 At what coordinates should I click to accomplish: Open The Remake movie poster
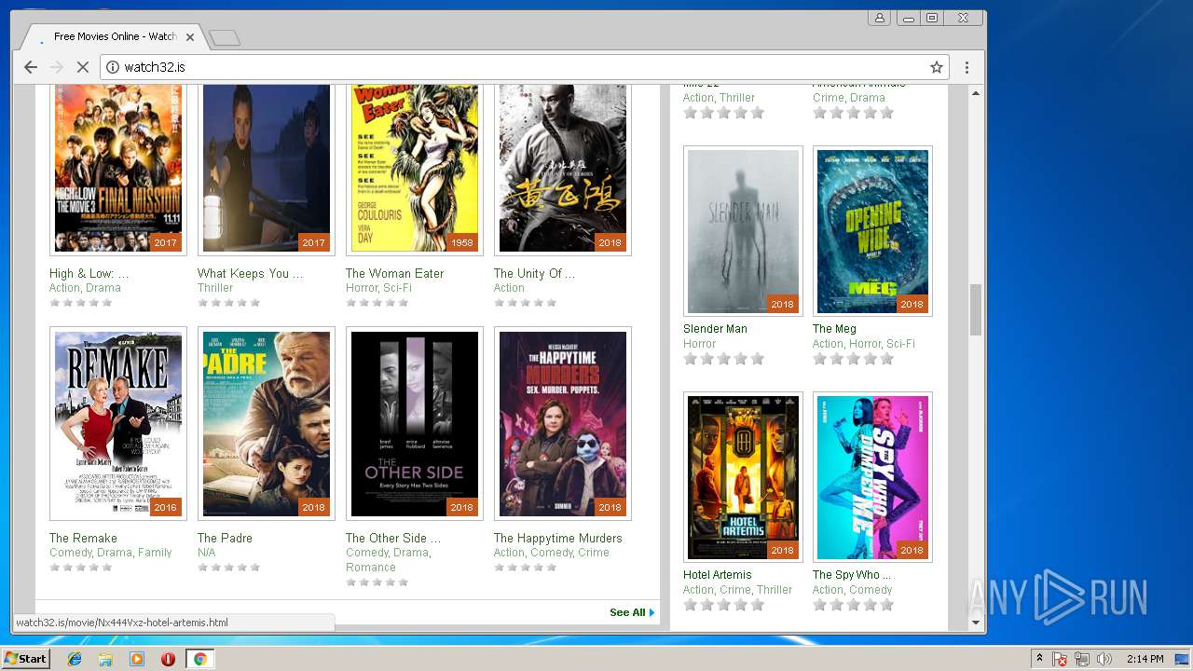pyautogui.click(x=118, y=423)
